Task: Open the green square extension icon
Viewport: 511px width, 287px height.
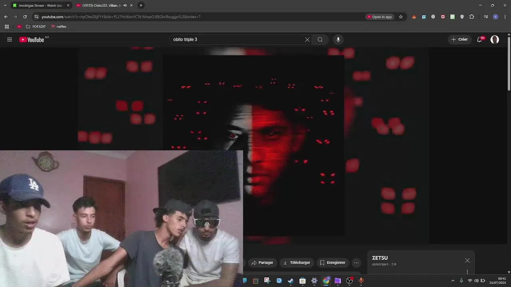Action: (x=452, y=17)
